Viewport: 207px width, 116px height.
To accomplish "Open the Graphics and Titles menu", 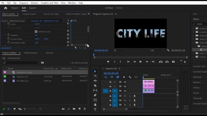I will [x=49, y=3].
